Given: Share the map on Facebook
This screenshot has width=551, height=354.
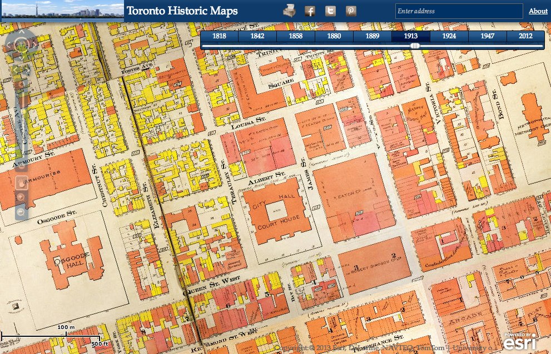Looking at the screenshot, I should click(x=310, y=11).
